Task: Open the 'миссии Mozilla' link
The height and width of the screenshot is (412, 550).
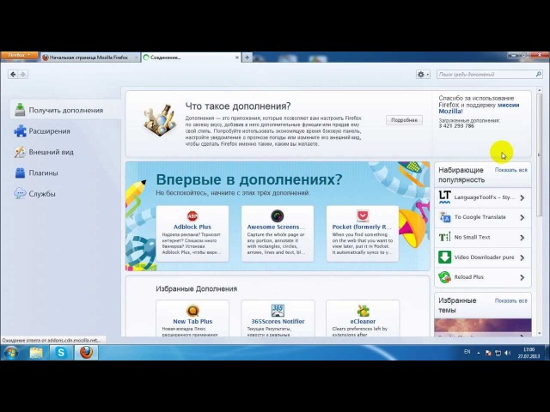Action: pyautogui.click(x=479, y=108)
